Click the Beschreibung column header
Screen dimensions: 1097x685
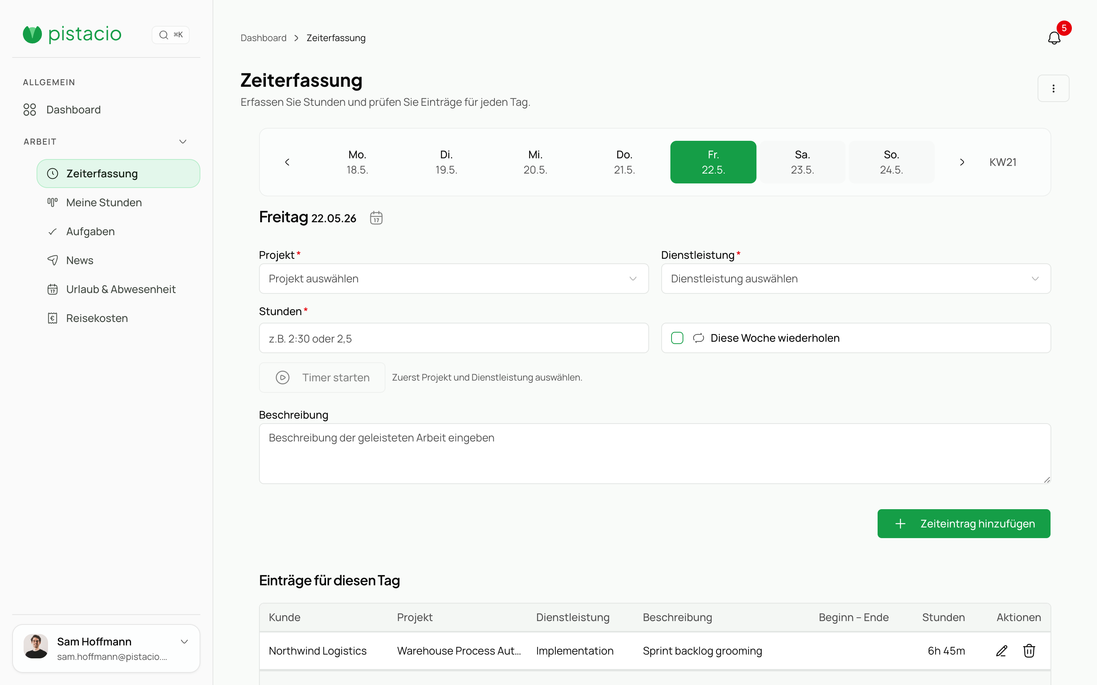(x=677, y=618)
